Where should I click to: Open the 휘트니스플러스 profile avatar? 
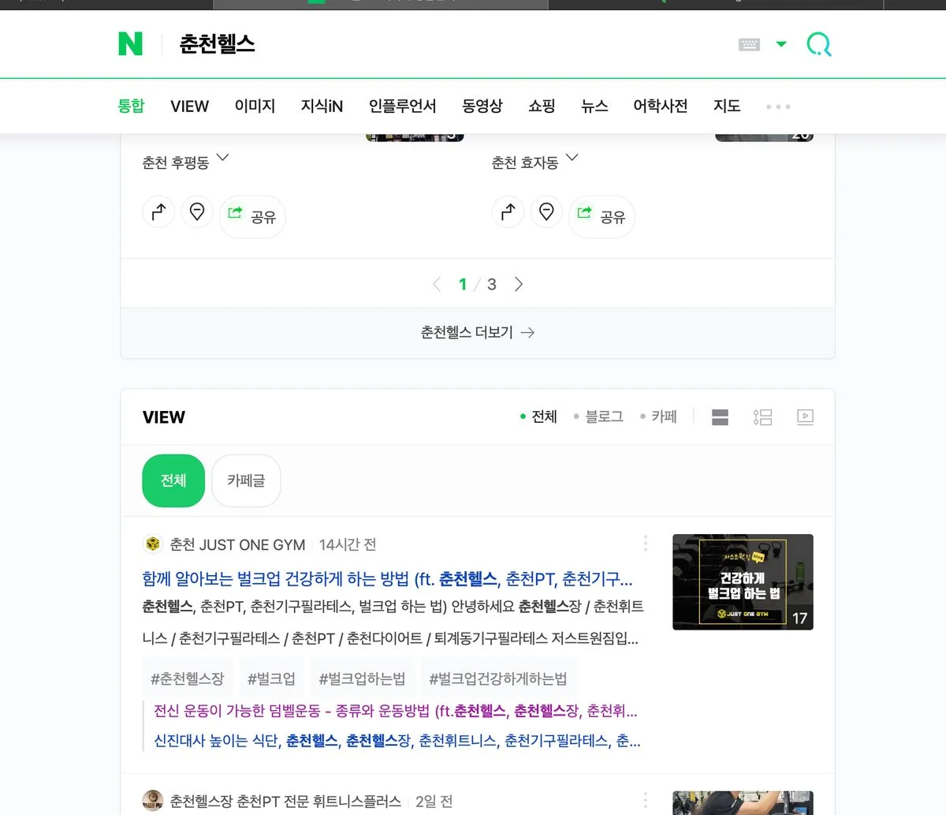click(x=152, y=801)
